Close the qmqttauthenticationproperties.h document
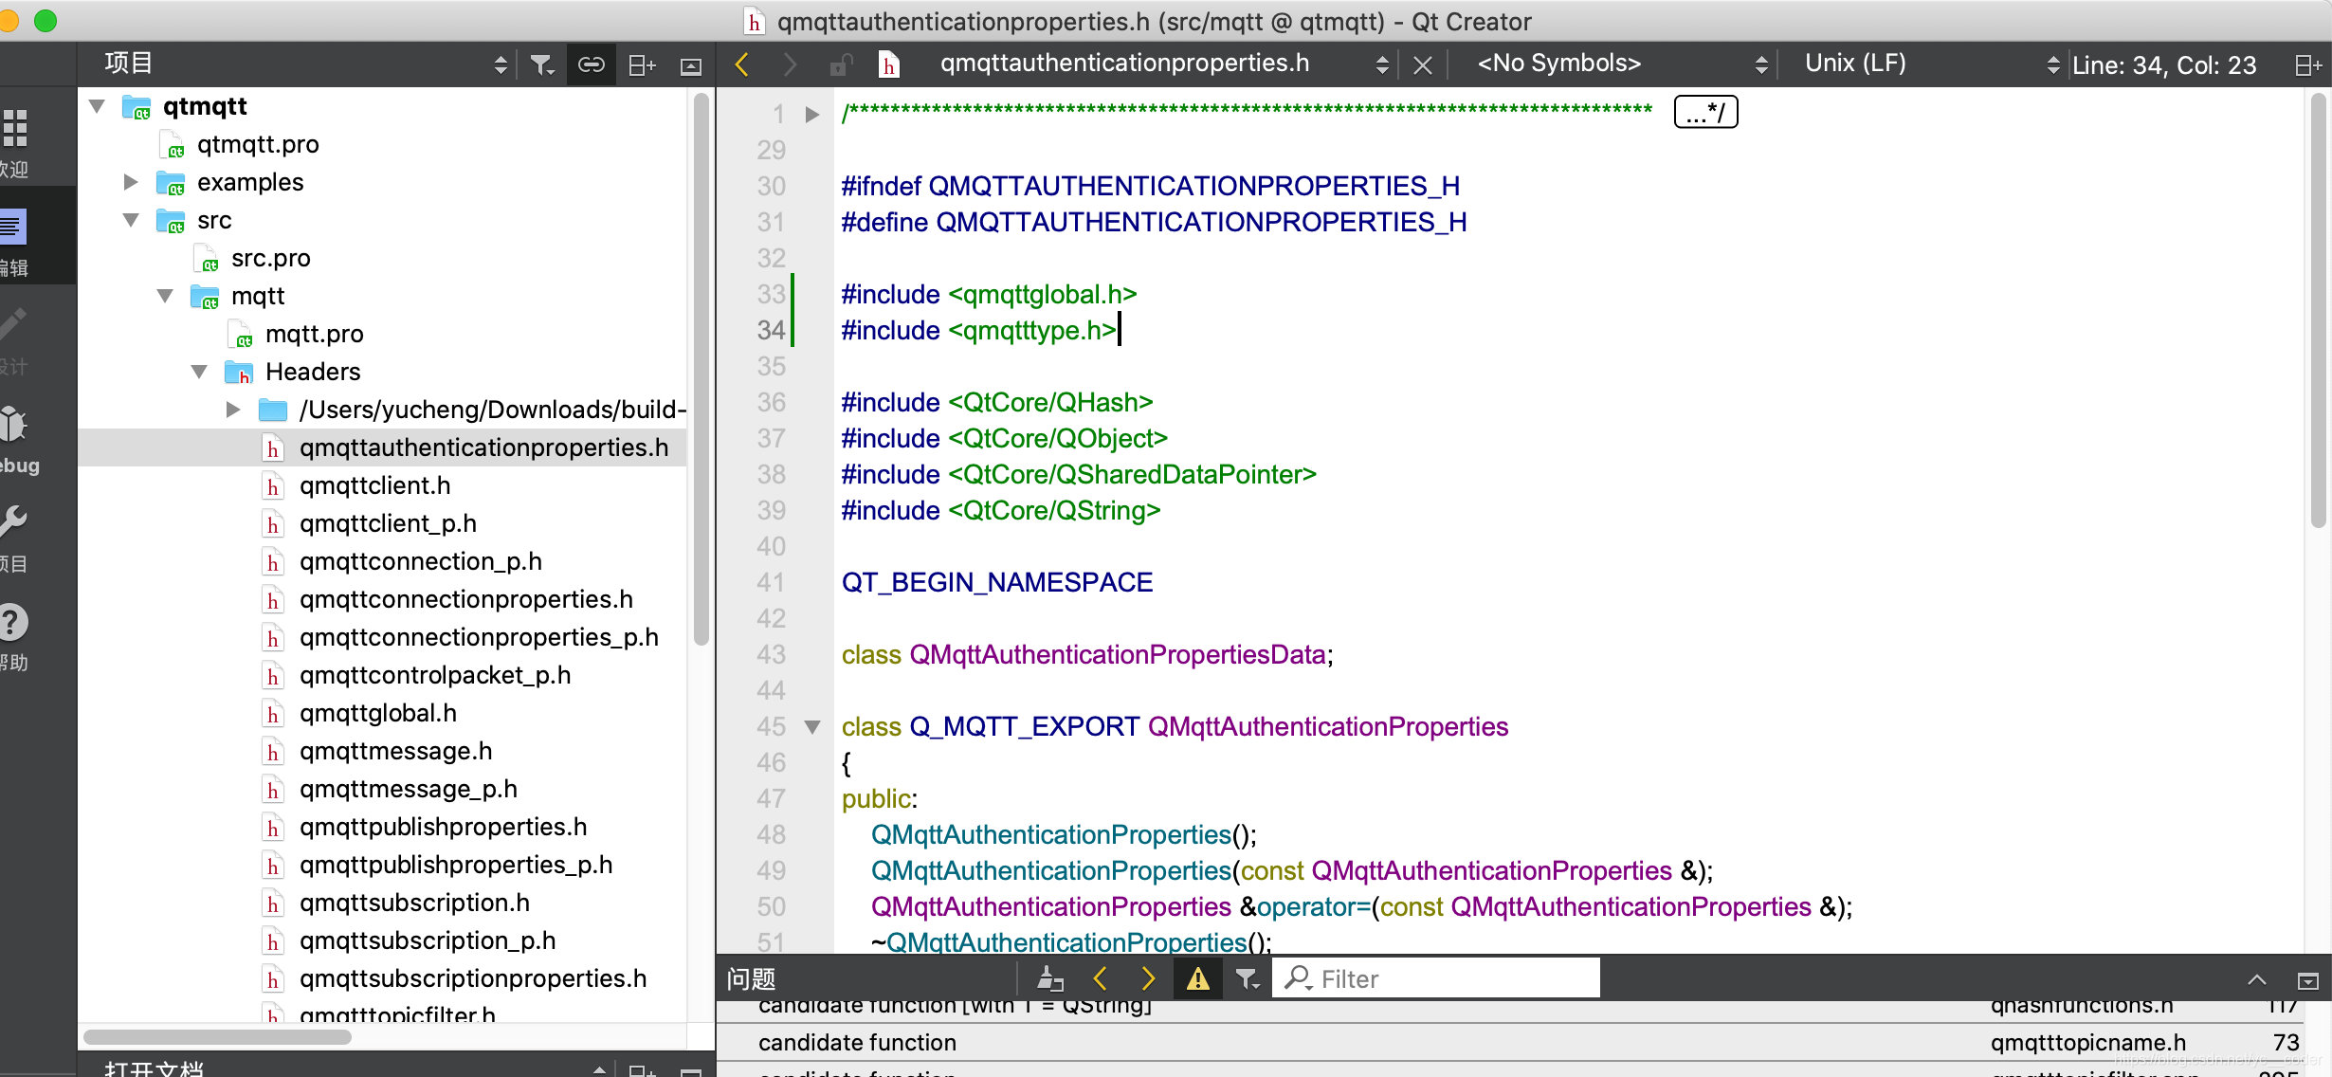Image resolution: width=2332 pixels, height=1077 pixels. (1422, 64)
